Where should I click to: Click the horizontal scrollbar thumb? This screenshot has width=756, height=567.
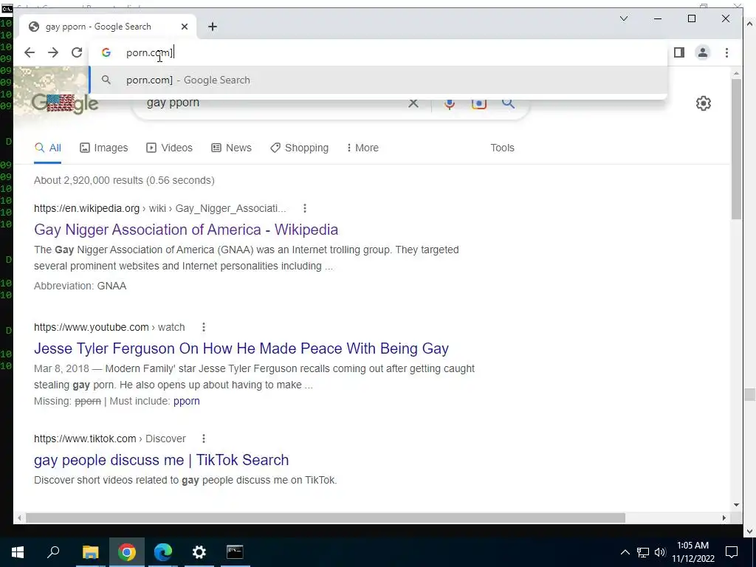pyautogui.click(x=326, y=518)
